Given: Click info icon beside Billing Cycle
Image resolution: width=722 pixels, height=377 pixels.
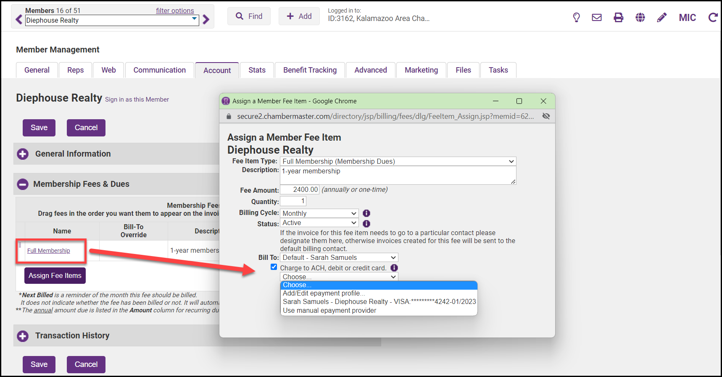Looking at the screenshot, I should click(x=366, y=213).
